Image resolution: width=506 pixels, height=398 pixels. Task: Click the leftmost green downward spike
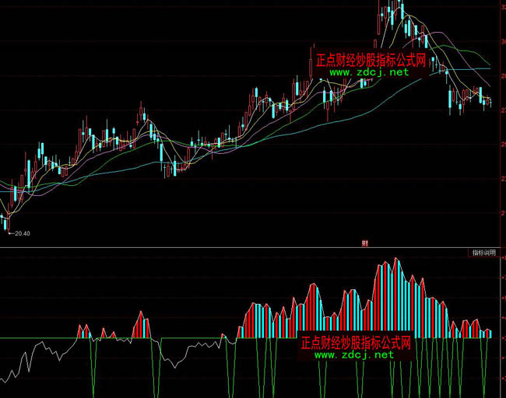(94, 373)
